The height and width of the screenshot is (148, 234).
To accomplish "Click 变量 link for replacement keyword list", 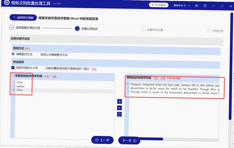I will (163, 78).
